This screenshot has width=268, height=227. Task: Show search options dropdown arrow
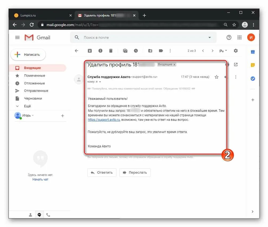210,37
